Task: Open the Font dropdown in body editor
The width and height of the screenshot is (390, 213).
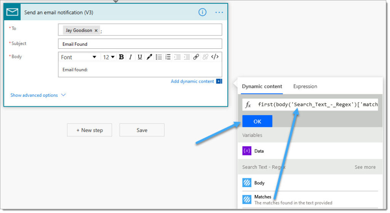Action: (x=78, y=57)
